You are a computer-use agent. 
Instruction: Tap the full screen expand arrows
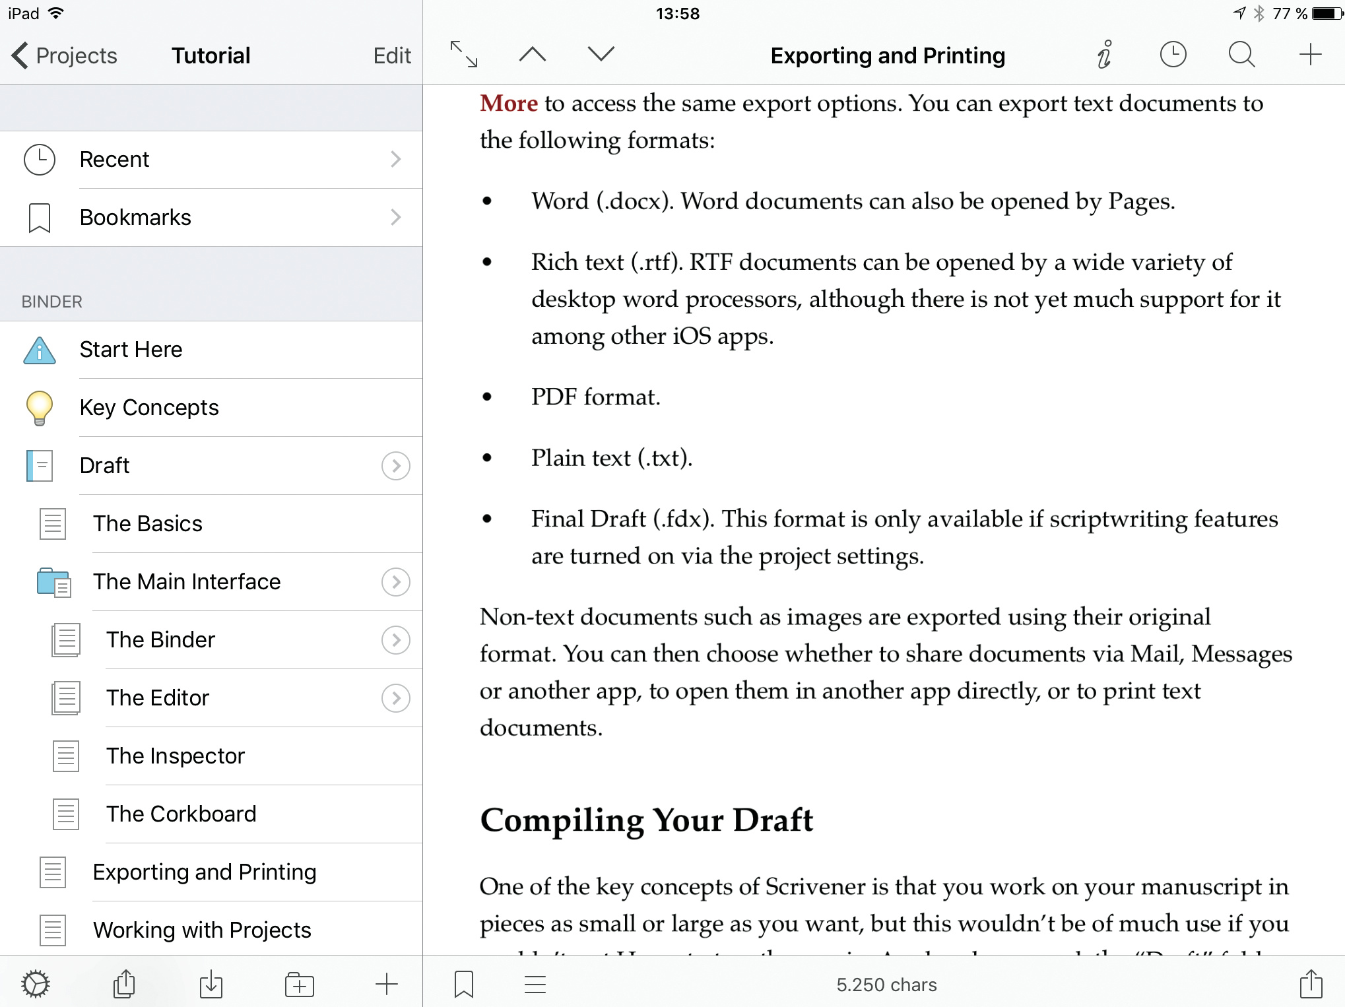click(x=464, y=55)
